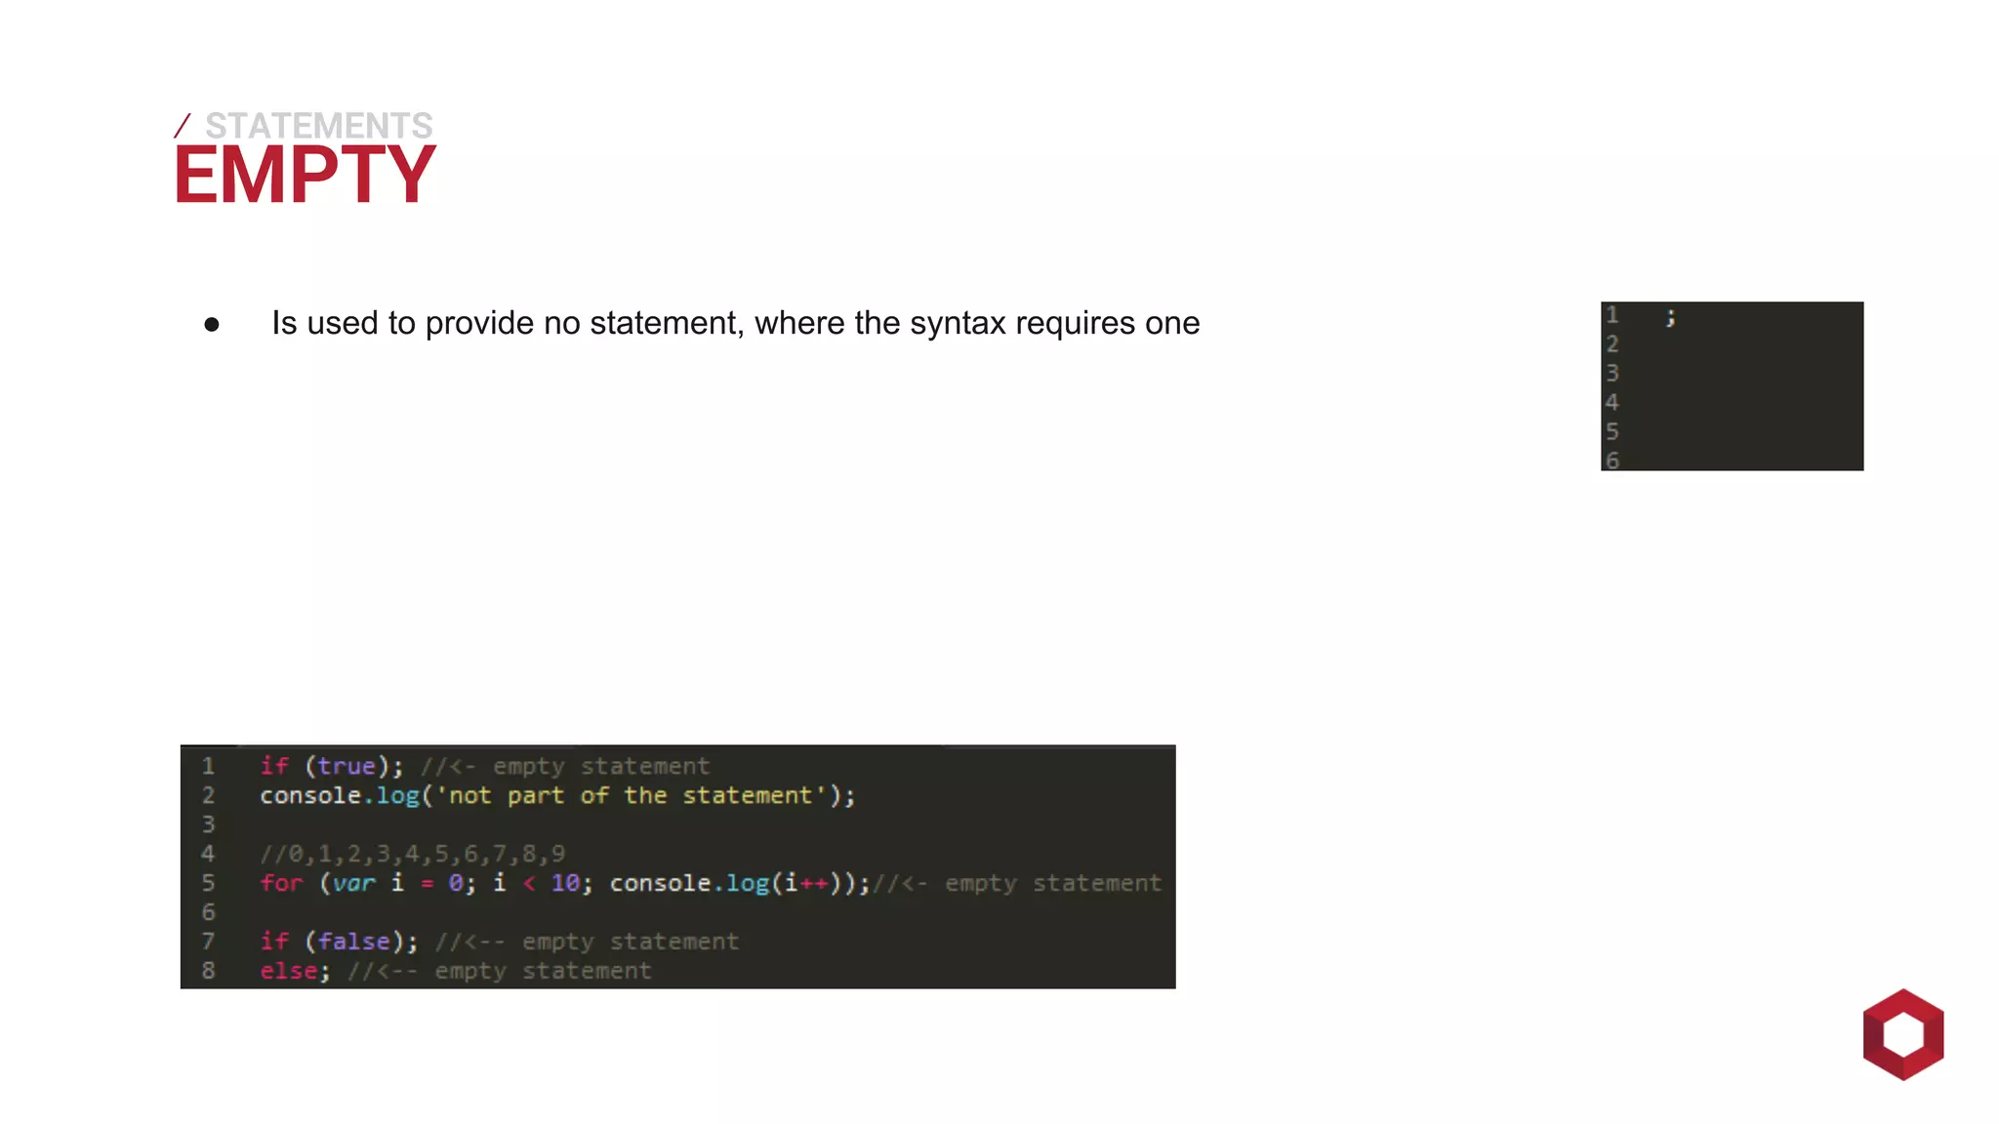Click the console.log 'not part of the statement' line
Screen dimensions: 1999x1124
pos(557,795)
